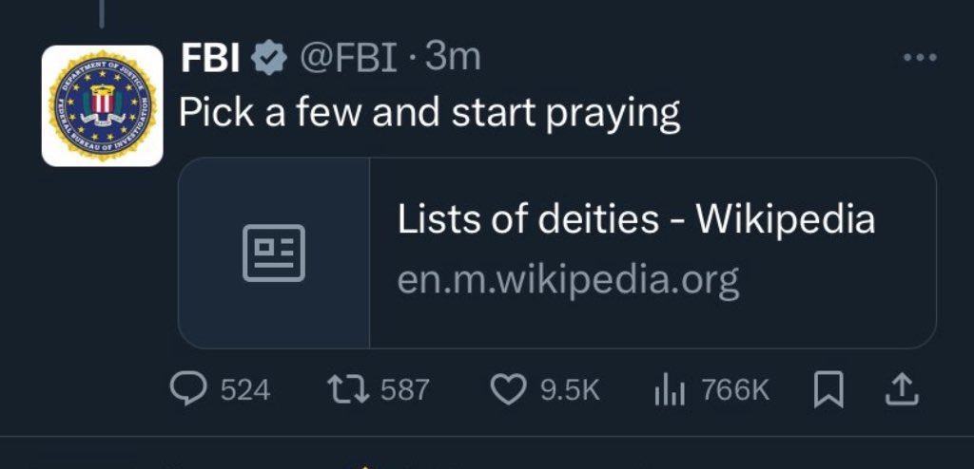Screen dimensions: 974x469
Task: Click the 766K views count
Action: 735,389
